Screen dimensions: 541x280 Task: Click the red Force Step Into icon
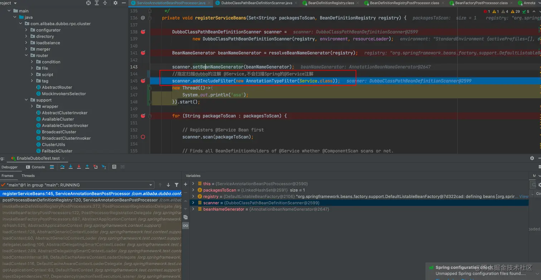[x=79, y=167]
